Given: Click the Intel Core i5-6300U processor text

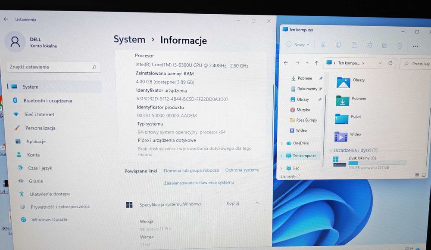Looking at the screenshot, I should [x=192, y=65].
